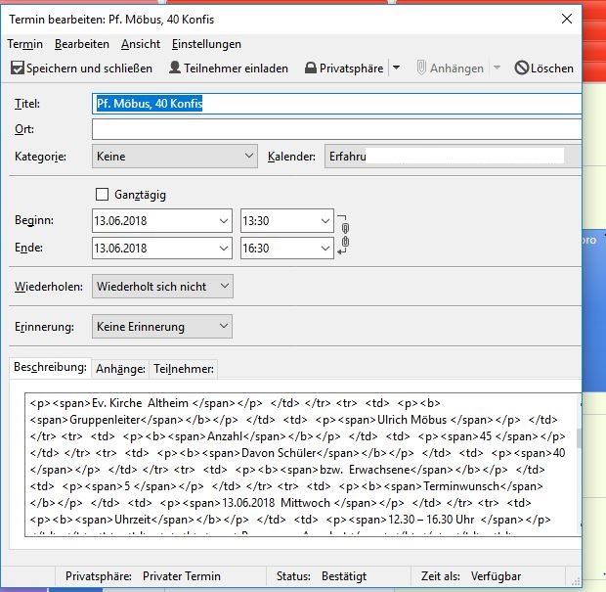The width and height of the screenshot is (606, 592).
Task: Open the Wiederholen dropdown
Action: (224, 286)
